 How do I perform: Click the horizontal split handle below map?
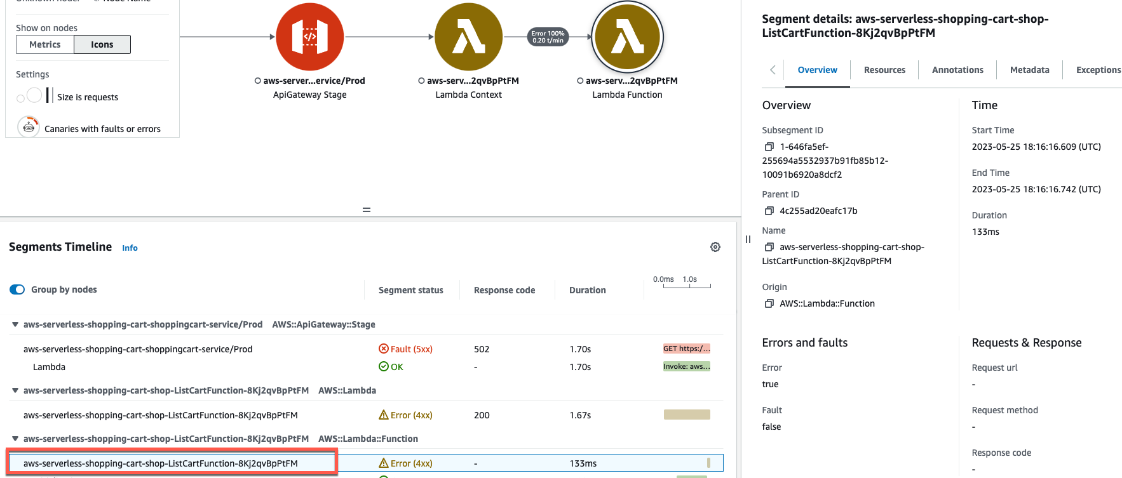pos(367,209)
